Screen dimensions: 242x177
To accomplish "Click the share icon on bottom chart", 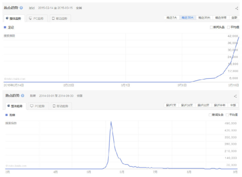I will [x=235, y=96].
